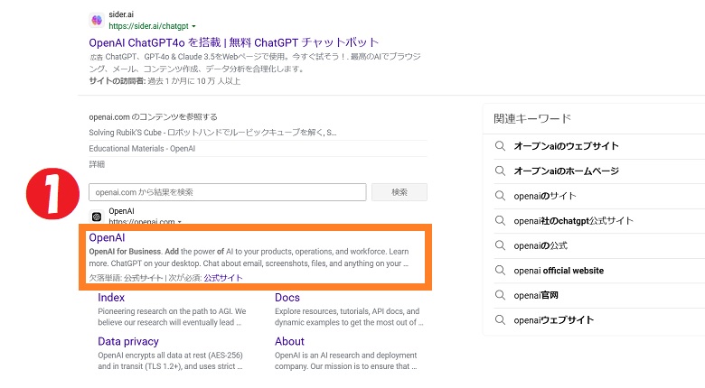Image resolution: width=705 pixels, height=388 pixels.
Task: Click the 'Explore resources, tutorials, API docs' snippet
Action: tap(349, 317)
